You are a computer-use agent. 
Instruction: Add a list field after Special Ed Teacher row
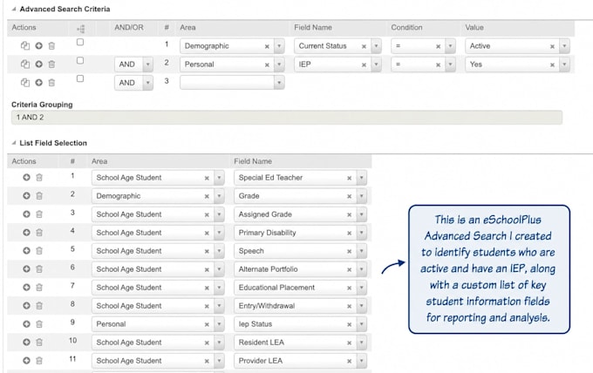[26, 177]
